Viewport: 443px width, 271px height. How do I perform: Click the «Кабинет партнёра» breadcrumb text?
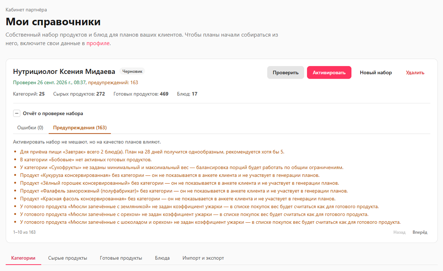pos(26,10)
